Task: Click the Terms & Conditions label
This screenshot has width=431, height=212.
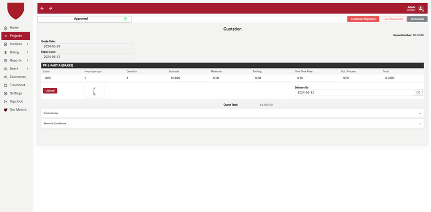Action: pyautogui.click(x=55, y=124)
